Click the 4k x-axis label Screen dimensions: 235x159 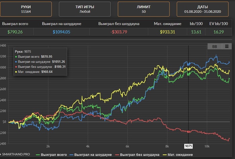coord(88,146)
